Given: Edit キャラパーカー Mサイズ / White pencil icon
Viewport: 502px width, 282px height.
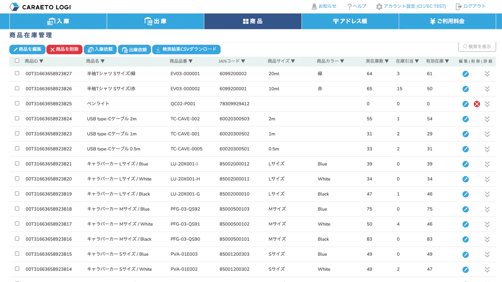Looking at the screenshot, I should pos(466,224).
